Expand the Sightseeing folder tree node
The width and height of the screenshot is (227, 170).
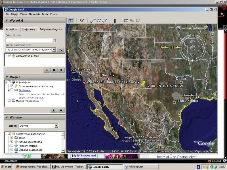9,90
